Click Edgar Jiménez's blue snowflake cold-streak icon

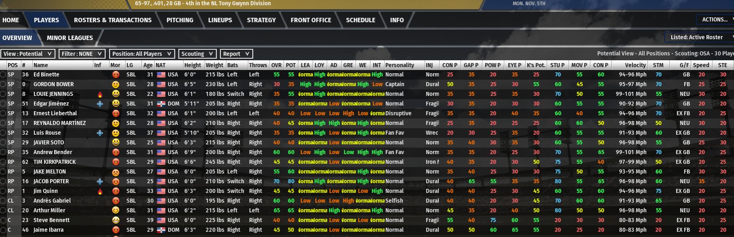100,104
